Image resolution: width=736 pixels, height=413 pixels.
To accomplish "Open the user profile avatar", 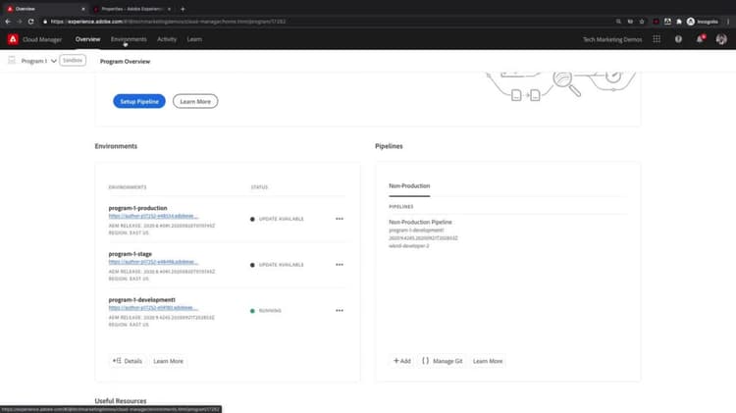I will [721, 39].
